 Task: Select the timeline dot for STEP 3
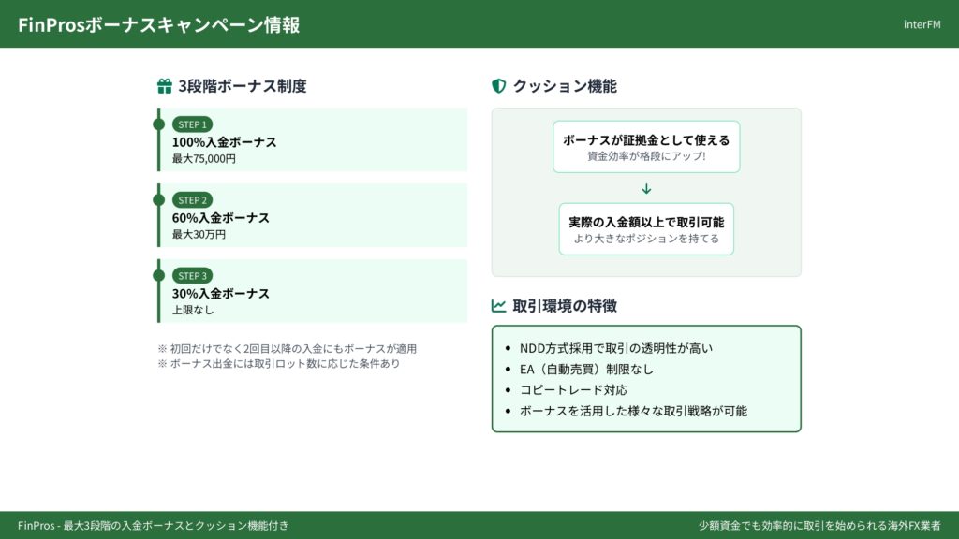tap(158, 275)
